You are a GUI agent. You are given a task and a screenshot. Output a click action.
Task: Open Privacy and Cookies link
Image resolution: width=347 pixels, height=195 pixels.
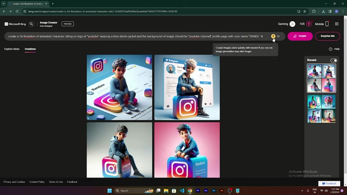tap(14, 182)
